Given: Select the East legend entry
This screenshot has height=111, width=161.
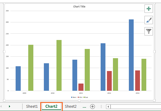Looking at the screenshot, I should 86,97.
